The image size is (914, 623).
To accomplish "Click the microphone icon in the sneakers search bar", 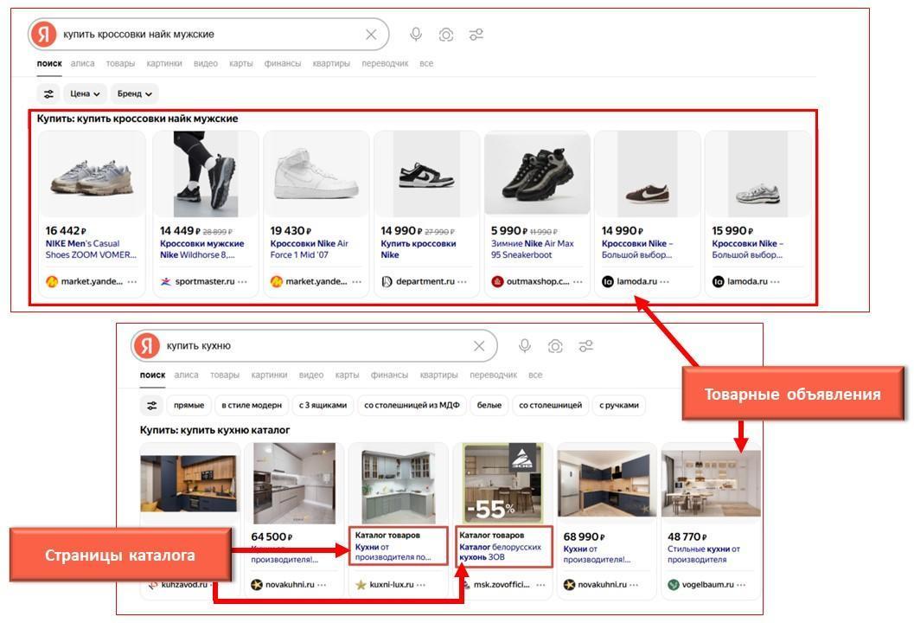I will [416, 35].
